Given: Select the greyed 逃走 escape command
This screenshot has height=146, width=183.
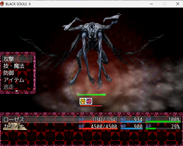Looking at the screenshot, I should (8, 87).
